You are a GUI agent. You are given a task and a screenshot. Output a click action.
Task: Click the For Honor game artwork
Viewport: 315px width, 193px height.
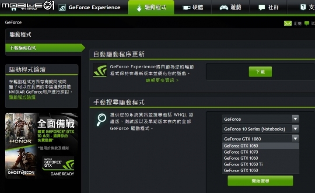pyautogui.click(x=21, y=130)
